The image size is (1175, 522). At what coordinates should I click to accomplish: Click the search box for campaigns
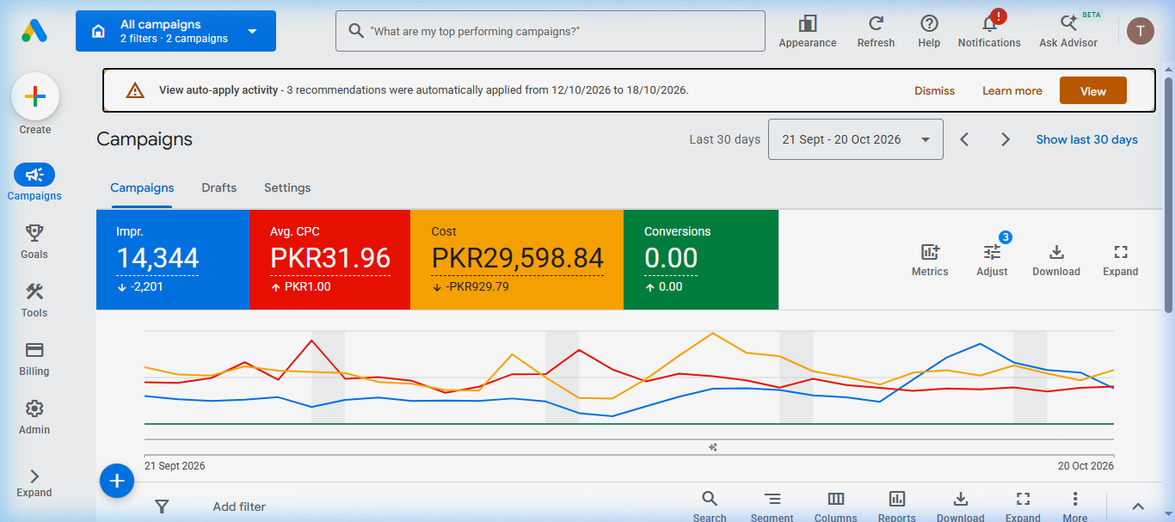(x=551, y=31)
